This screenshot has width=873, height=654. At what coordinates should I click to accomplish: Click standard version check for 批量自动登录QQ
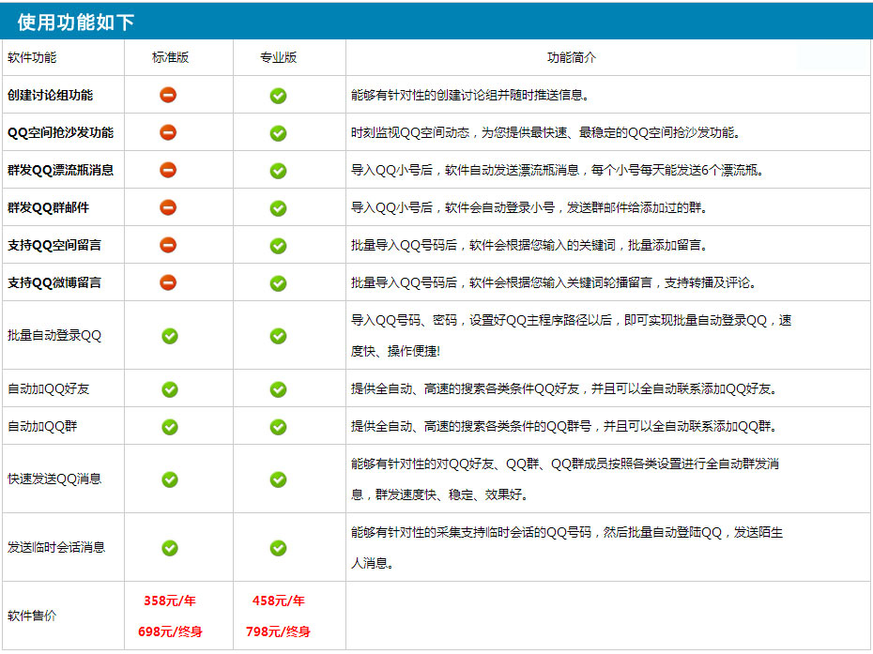pos(170,336)
